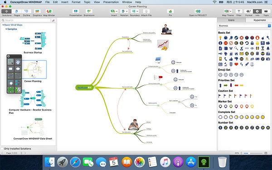Open the Business Startup sample thumbnail
Screen dimensions: 272x170
click(x=33, y=41)
